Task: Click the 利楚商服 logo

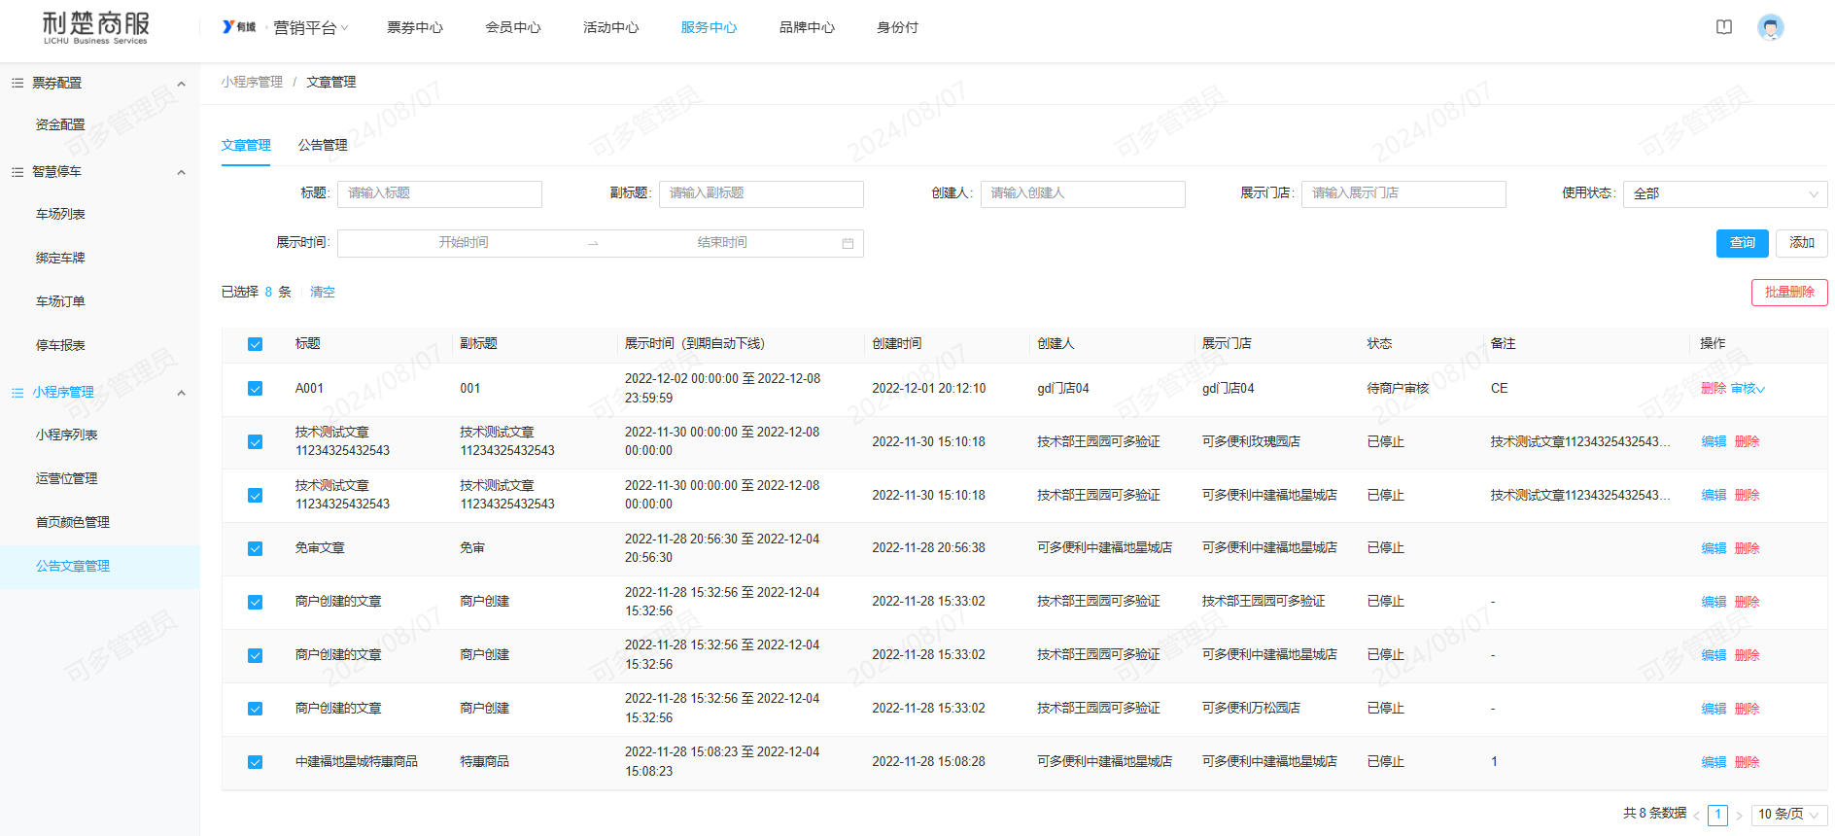Action: (95, 27)
